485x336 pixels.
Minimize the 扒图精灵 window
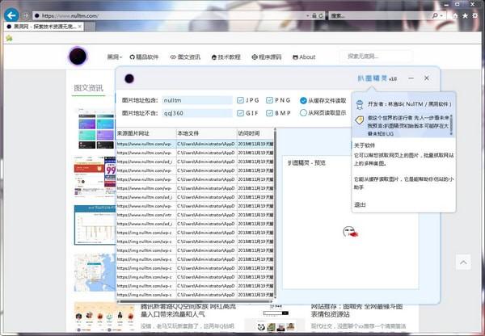tap(411, 78)
